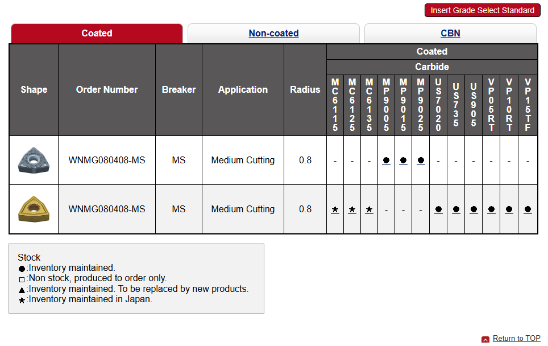Viewport: 548px width, 346px height.
Task: Click the US735 grade column header
Action: (456, 105)
